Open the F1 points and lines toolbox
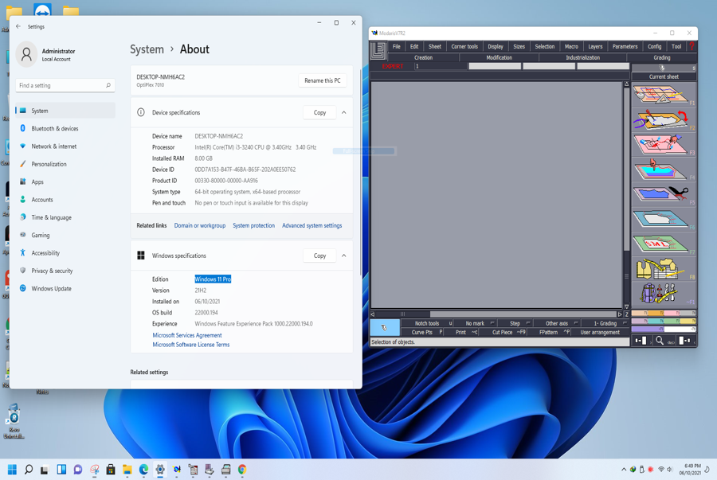 tap(660, 95)
